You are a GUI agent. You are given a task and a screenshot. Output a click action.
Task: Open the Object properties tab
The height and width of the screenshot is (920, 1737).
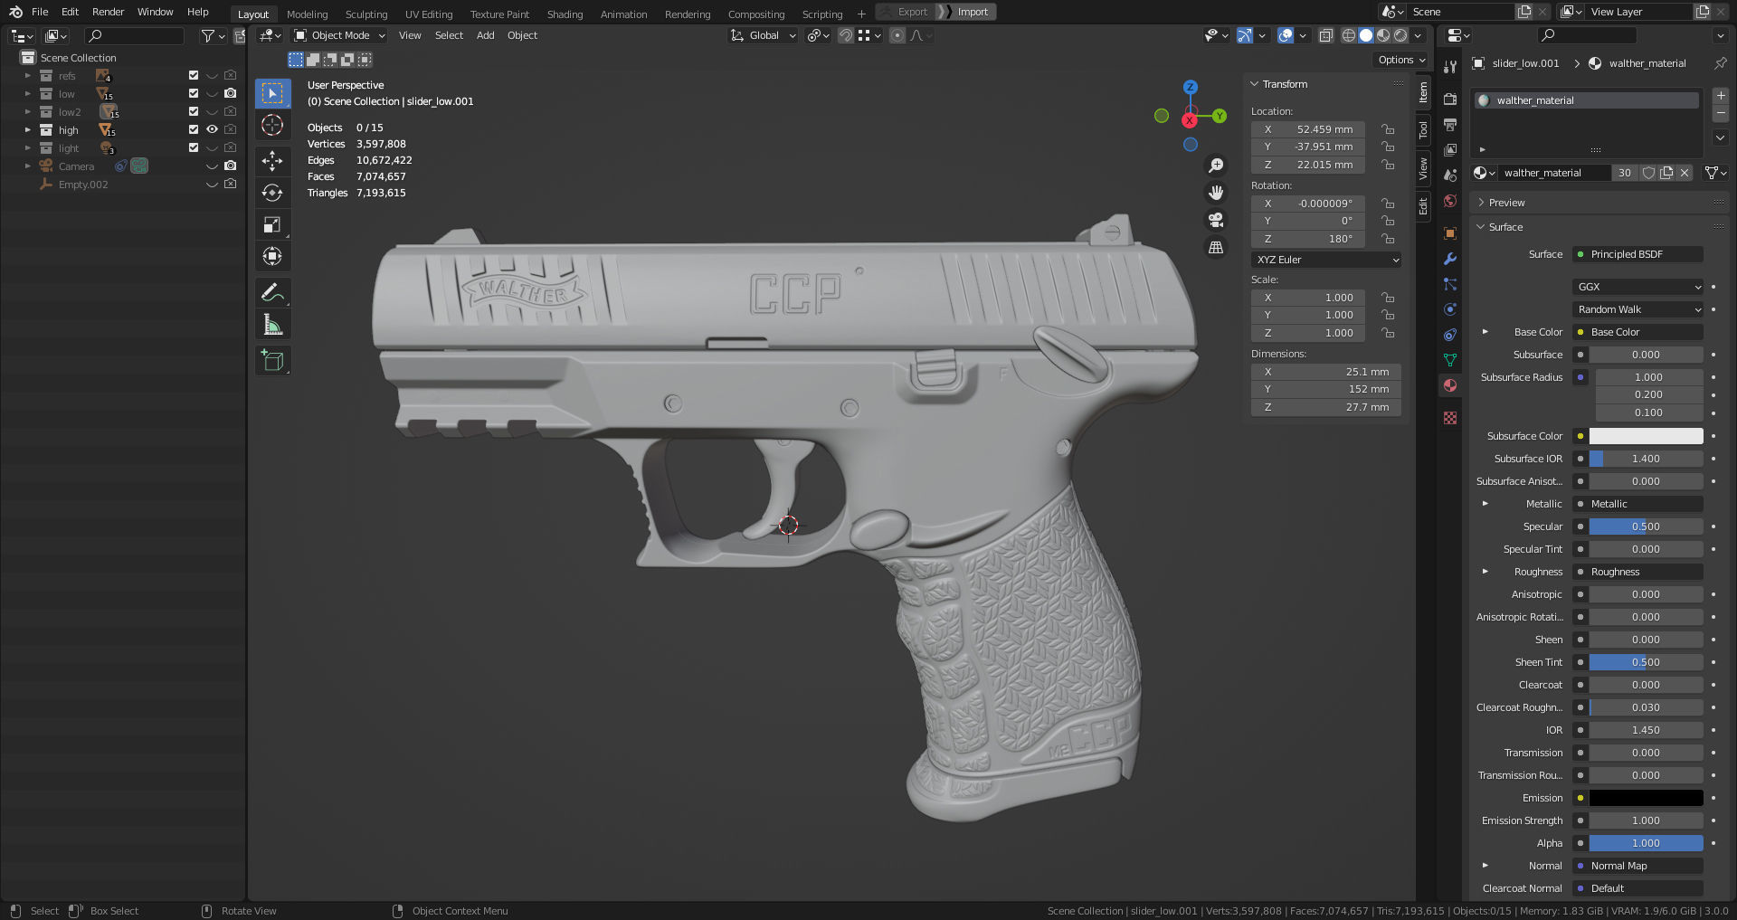[x=1450, y=233]
